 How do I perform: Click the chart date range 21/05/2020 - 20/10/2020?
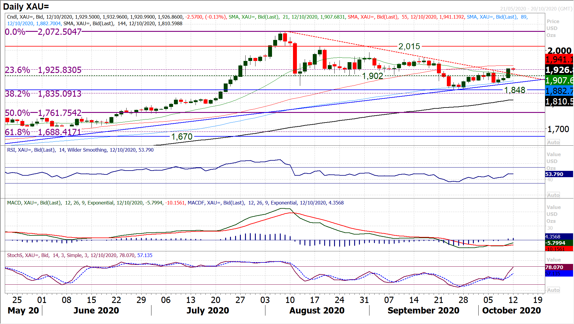(536, 9)
